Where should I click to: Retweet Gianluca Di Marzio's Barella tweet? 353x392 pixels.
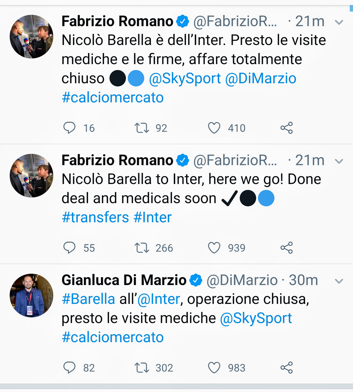pyautogui.click(x=142, y=368)
